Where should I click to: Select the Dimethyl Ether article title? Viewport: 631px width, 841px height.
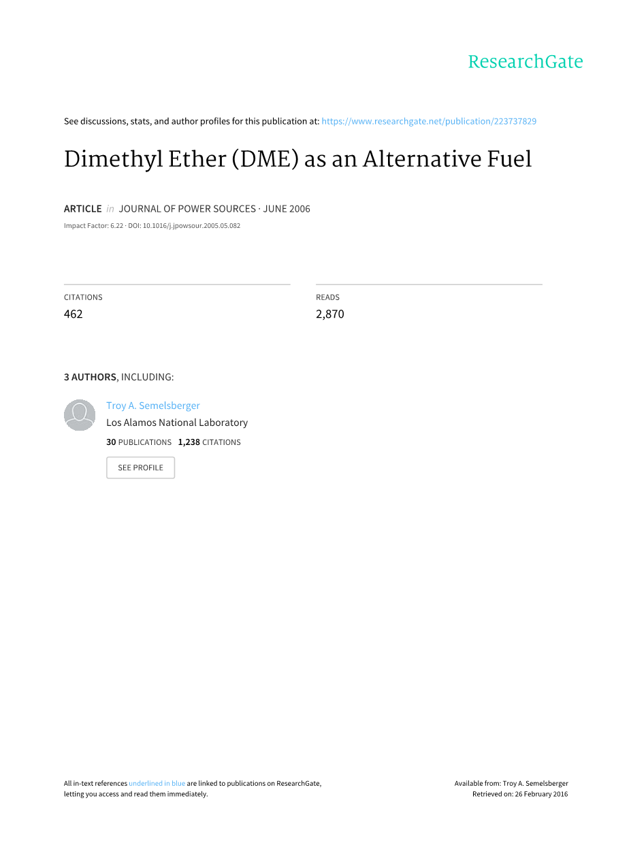click(297, 159)
